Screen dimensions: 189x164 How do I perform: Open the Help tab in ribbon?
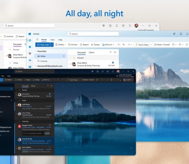coord(60,40)
